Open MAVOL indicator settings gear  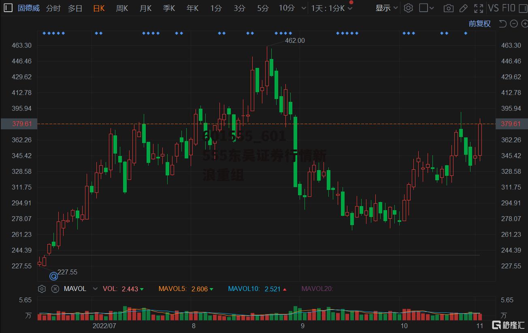(x=42, y=289)
